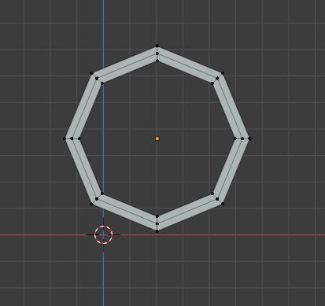Select the left middle-loop vertex
The image size is (325, 306).
[72, 138]
